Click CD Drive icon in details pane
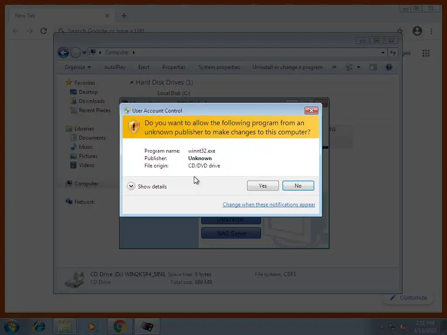This screenshot has height=335, width=447. [x=75, y=279]
